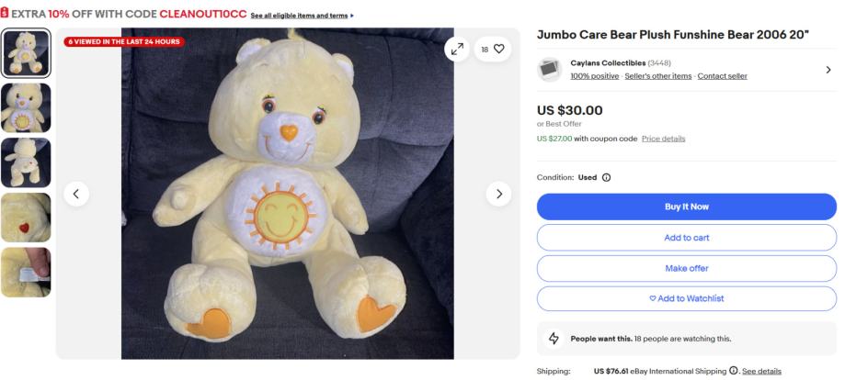The image size is (845, 380).
Task: Open the Price details link
Action: [x=663, y=139]
